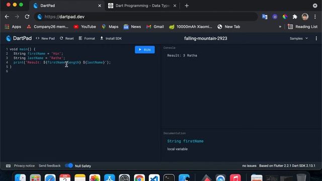This screenshot has width=322, height=181.
Task: Open Calendar from the Dock
Action: click(65, 178)
